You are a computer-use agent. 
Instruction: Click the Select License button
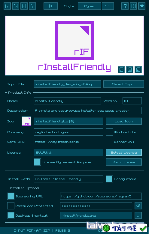(x=124, y=152)
